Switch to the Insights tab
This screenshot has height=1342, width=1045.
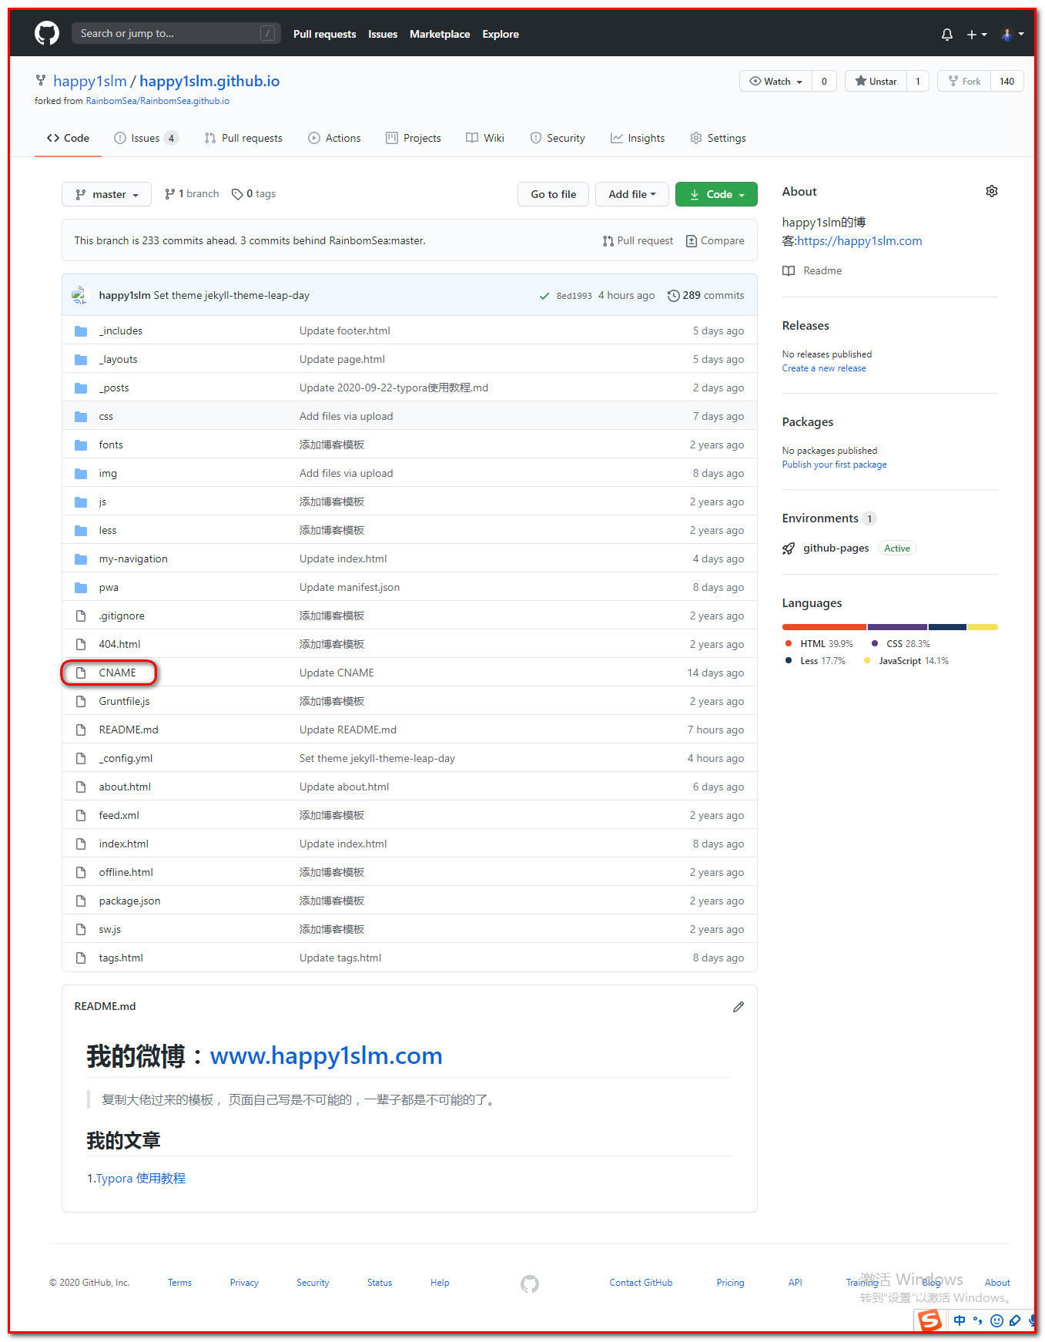638,138
